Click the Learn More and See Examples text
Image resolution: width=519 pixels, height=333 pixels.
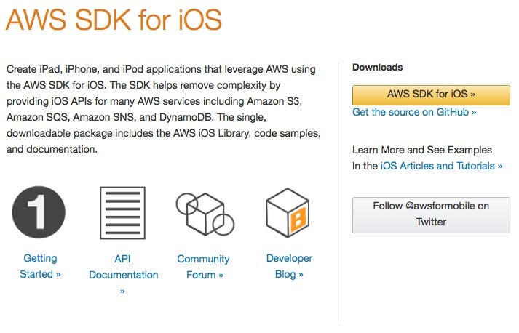click(x=421, y=150)
